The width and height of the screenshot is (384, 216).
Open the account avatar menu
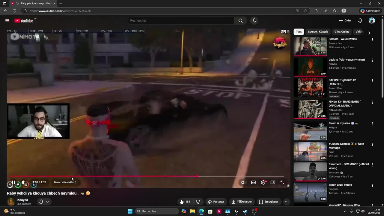pyautogui.click(x=372, y=20)
